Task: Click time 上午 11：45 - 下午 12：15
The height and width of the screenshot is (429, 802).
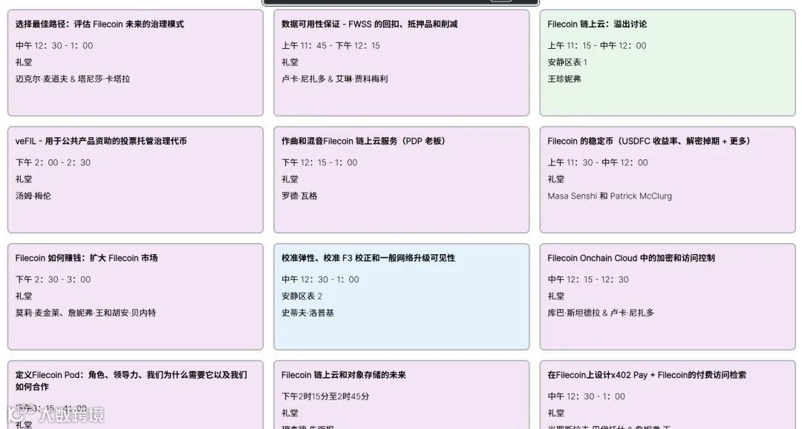Action: tap(330, 45)
